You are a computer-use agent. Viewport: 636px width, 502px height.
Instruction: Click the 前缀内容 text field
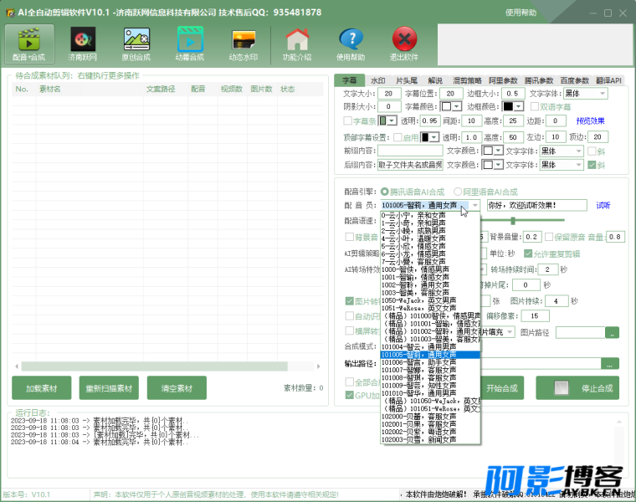point(410,151)
